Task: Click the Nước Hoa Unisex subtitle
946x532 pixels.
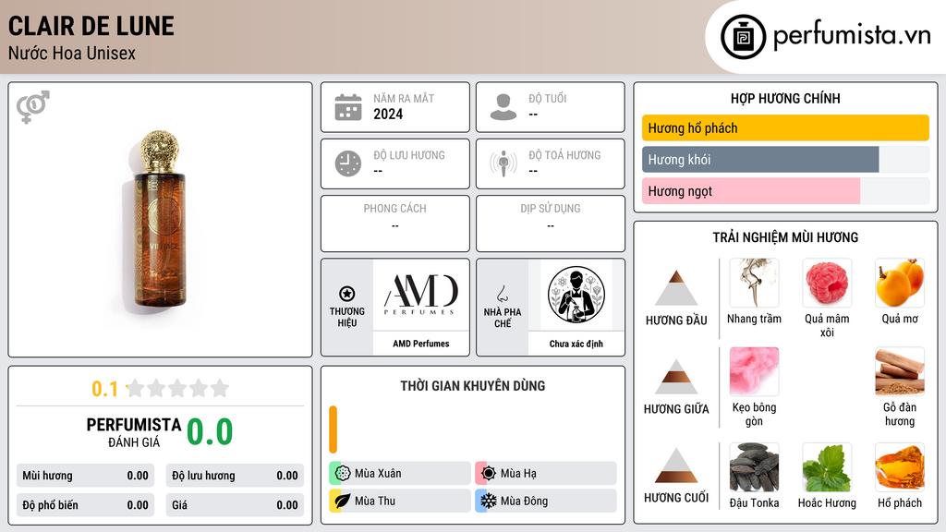Action: pyautogui.click(x=72, y=53)
